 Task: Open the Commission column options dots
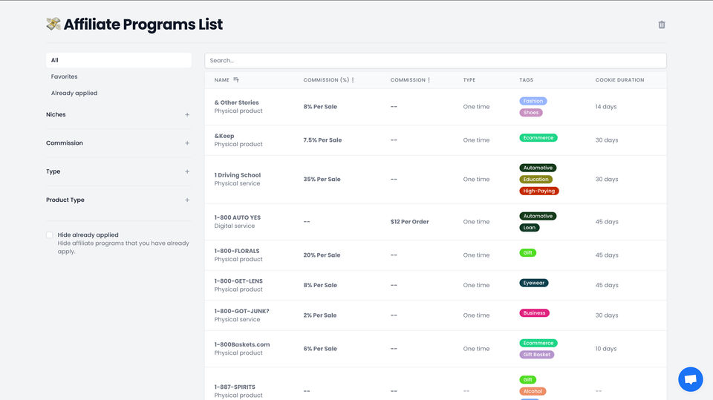coord(429,80)
